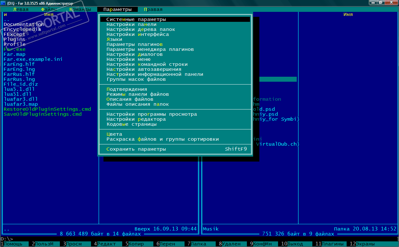Open the Левая menu

click(x=21, y=9)
